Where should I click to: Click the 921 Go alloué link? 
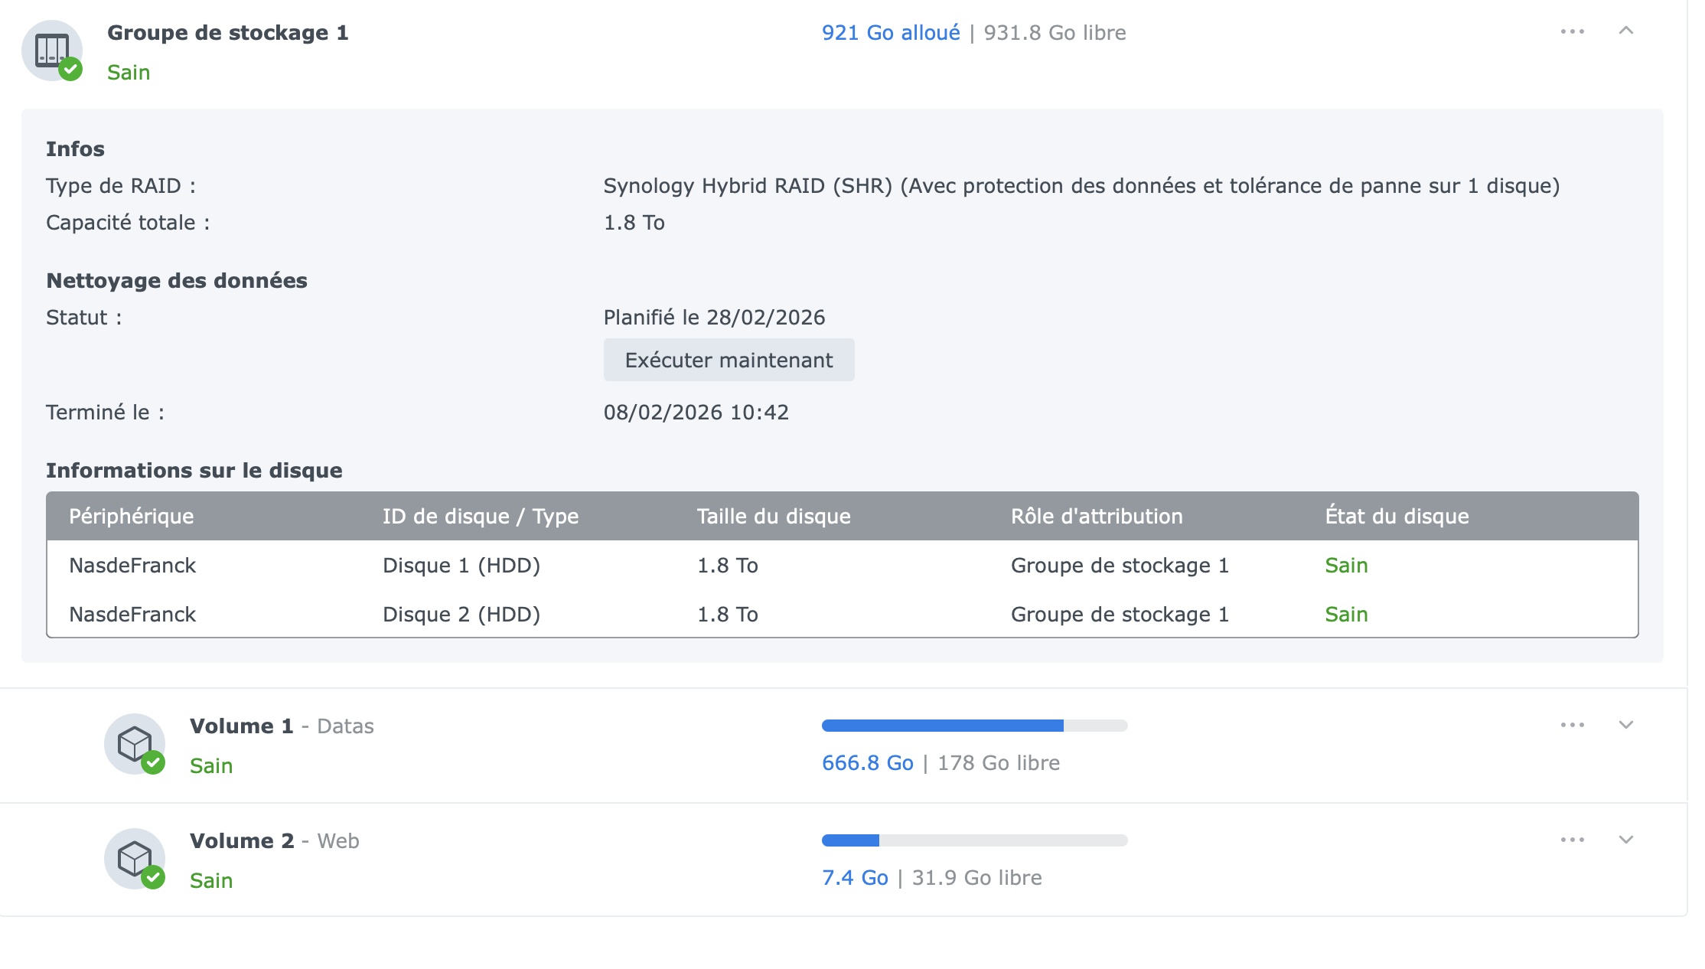pyautogui.click(x=890, y=33)
